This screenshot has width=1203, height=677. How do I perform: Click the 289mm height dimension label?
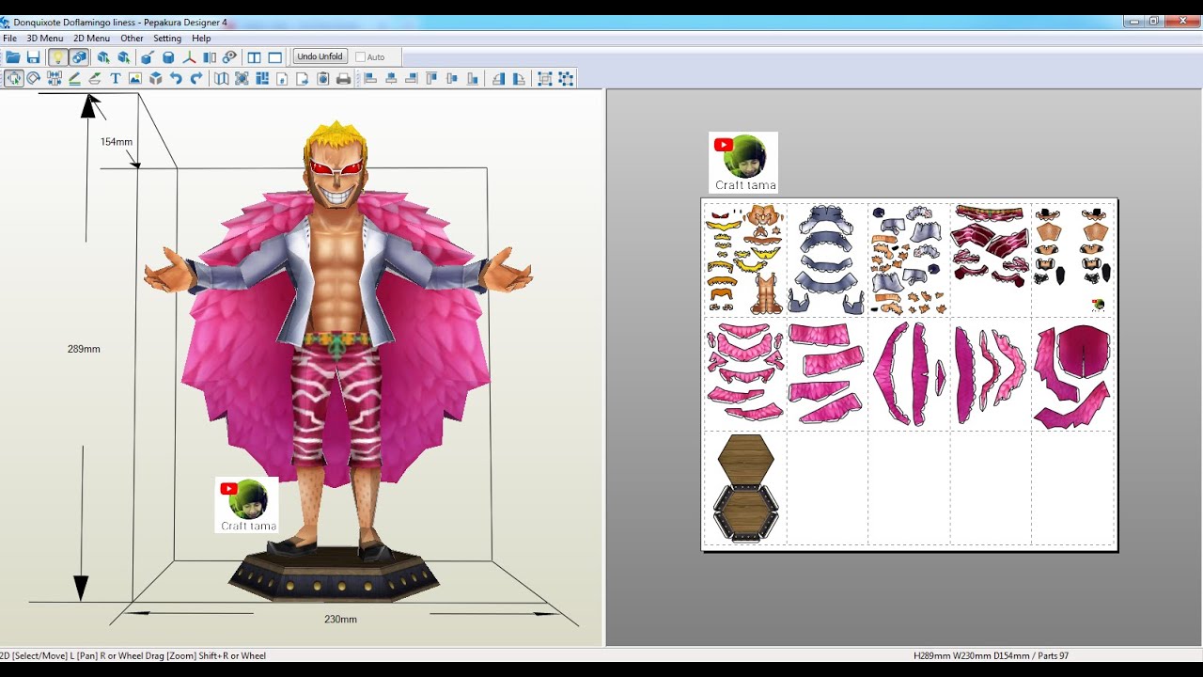(84, 349)
